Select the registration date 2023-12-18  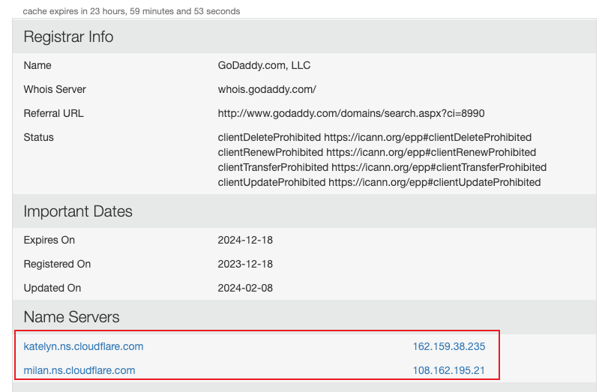tap(245, 264)
